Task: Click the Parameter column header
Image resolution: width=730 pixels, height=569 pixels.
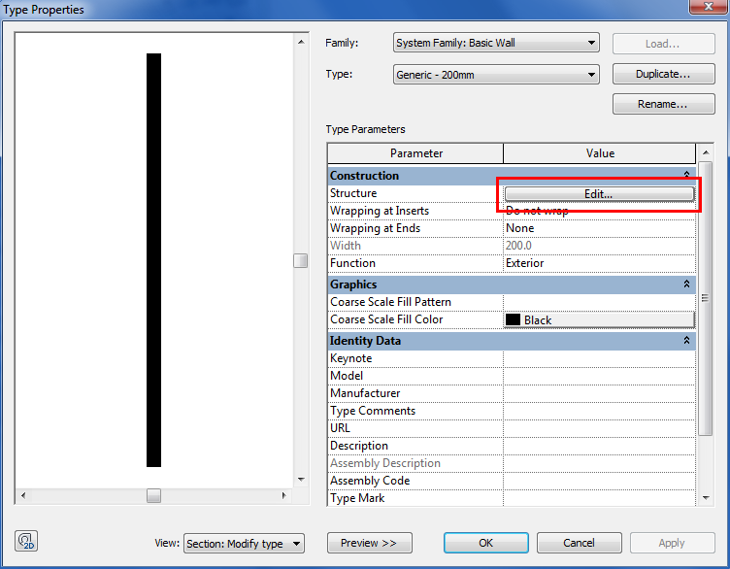Action: 415,153
